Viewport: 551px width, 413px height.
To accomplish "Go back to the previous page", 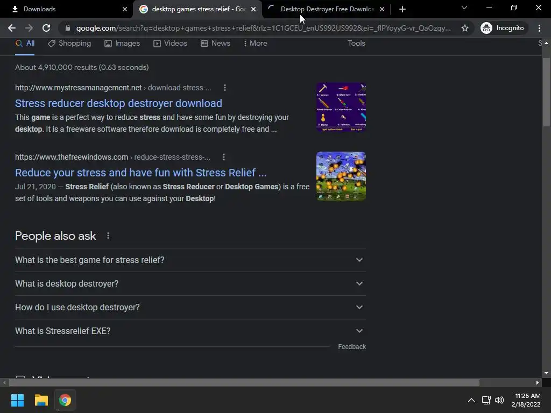I will pyautogui.click(x=12, y=28).
